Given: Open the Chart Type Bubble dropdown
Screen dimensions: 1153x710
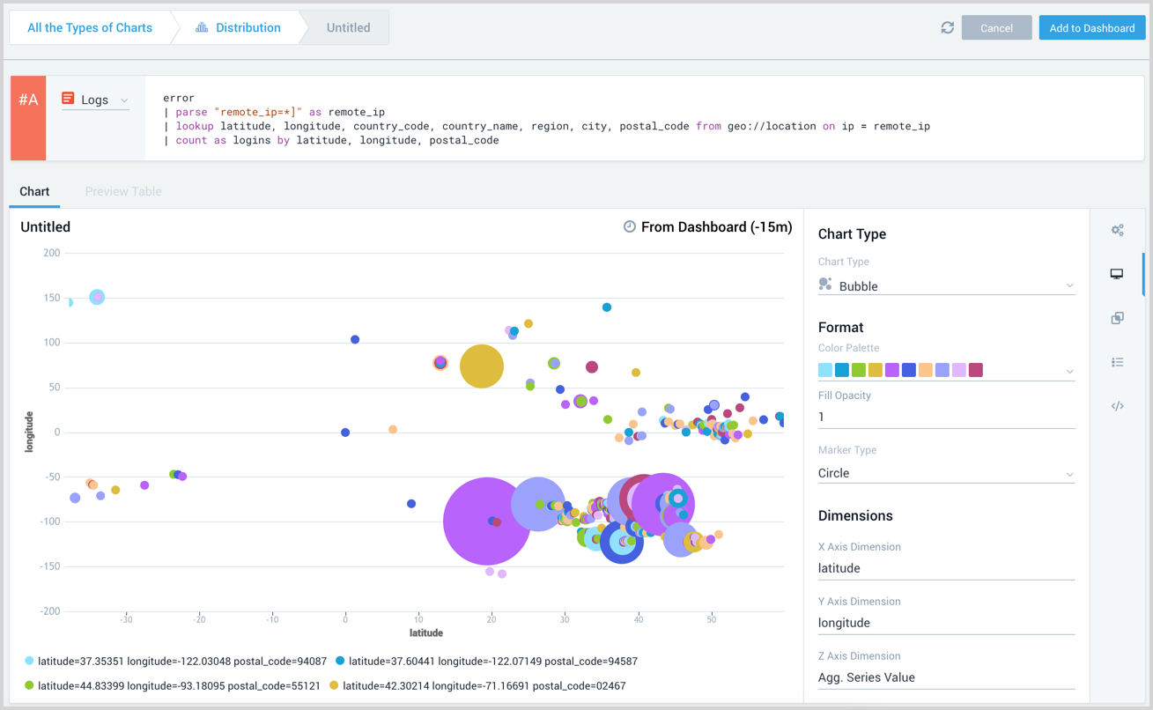Looking at the screenshot, I should [x=946, y=286].
